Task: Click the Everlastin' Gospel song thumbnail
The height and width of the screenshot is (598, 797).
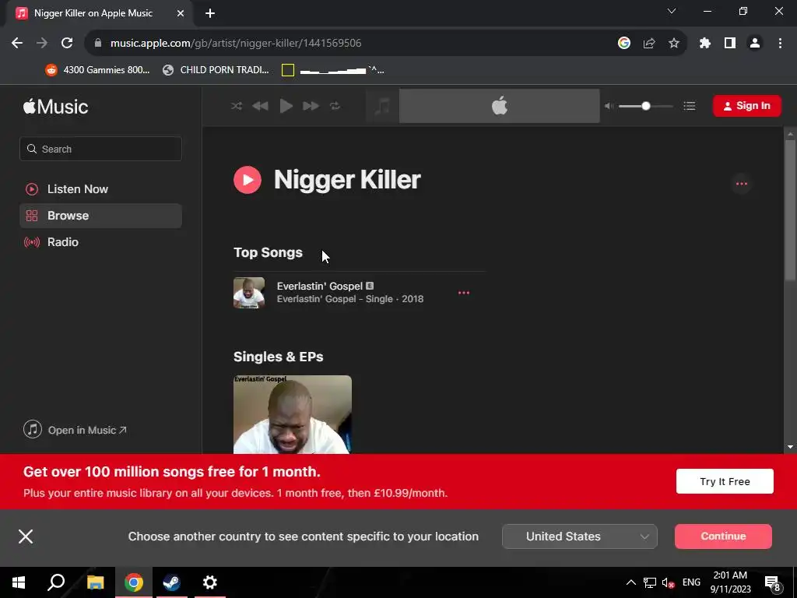Action: [x=249, y=293]
